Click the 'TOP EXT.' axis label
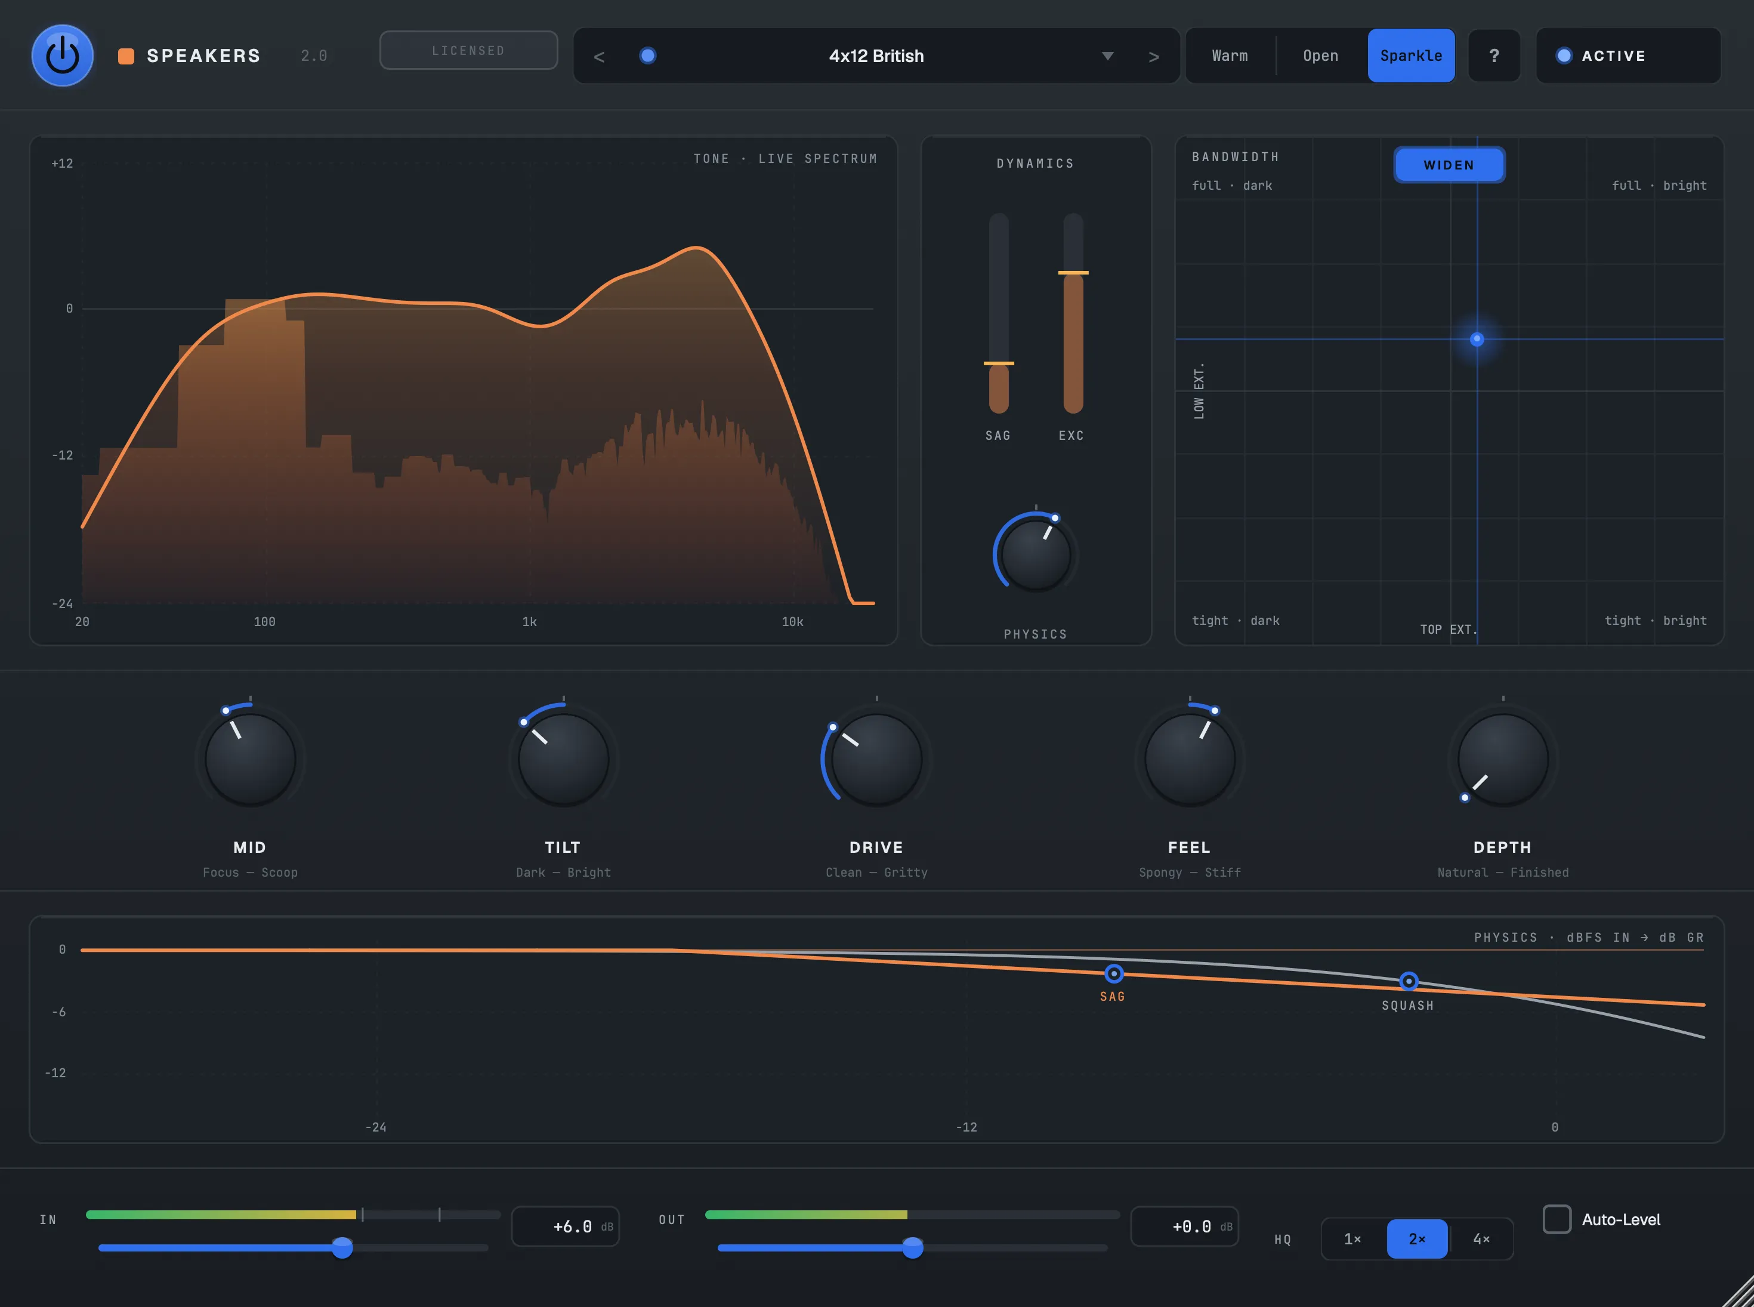1754x1307 pixels. click(1448, 629)
